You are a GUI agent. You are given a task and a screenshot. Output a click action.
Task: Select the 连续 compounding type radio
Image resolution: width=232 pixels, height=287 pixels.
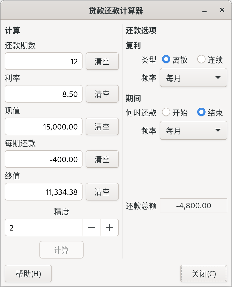(x=201, y=59)
